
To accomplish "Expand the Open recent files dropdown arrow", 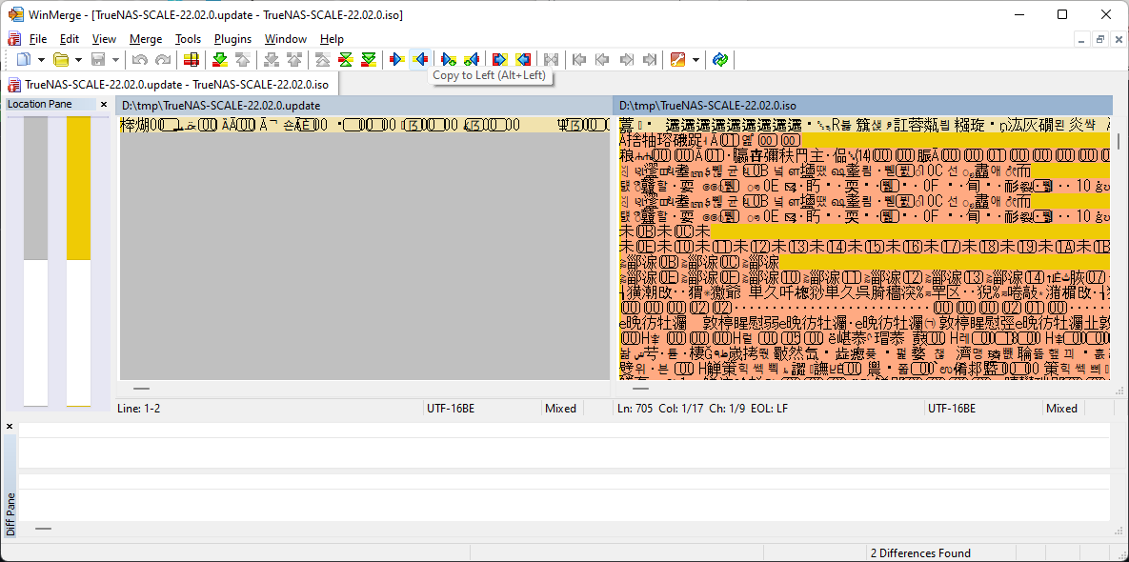I will (x=78, y=60).
